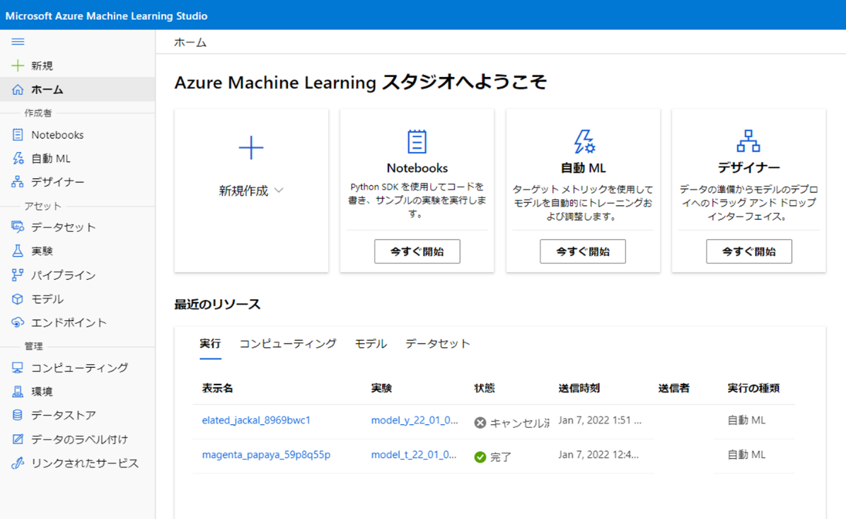Click the データセット icon in sidebar
The height and width of the screenshot is (519, 846).
pos(18,227)
